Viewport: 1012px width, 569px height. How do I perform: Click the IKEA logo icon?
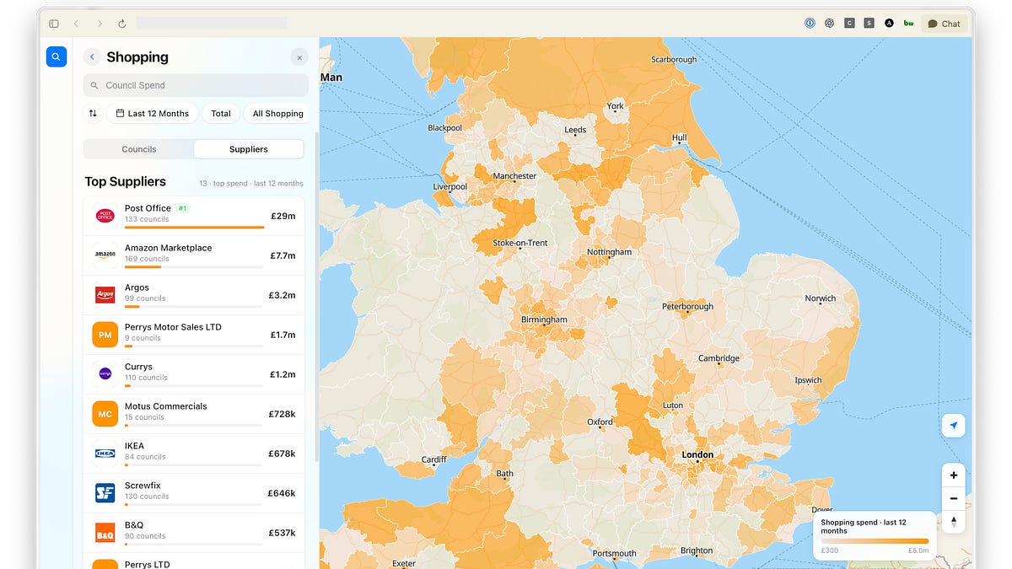pyautogui.click(x=105, y=454)
